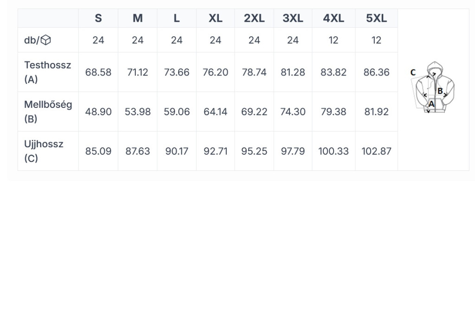The width and height of the screenshot is (475, 332).
Task: Select the 5XL size column header
Action: coord(376,18)
